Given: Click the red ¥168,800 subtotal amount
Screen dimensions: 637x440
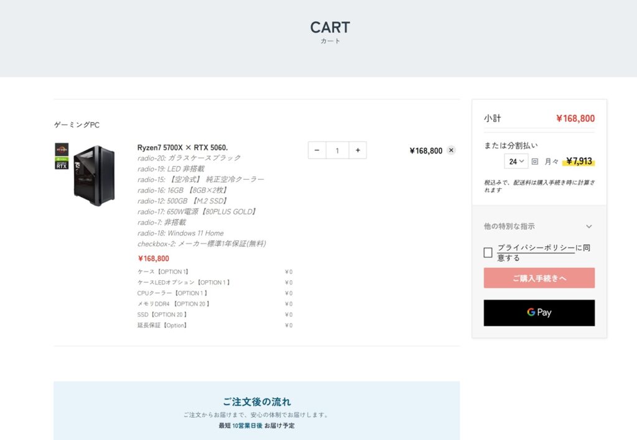Looking at the screenshot, I should [575, 118].
